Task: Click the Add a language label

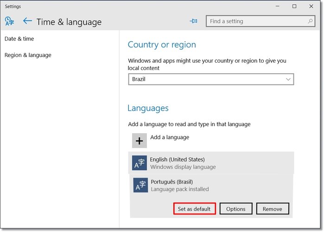Action: 170,137
